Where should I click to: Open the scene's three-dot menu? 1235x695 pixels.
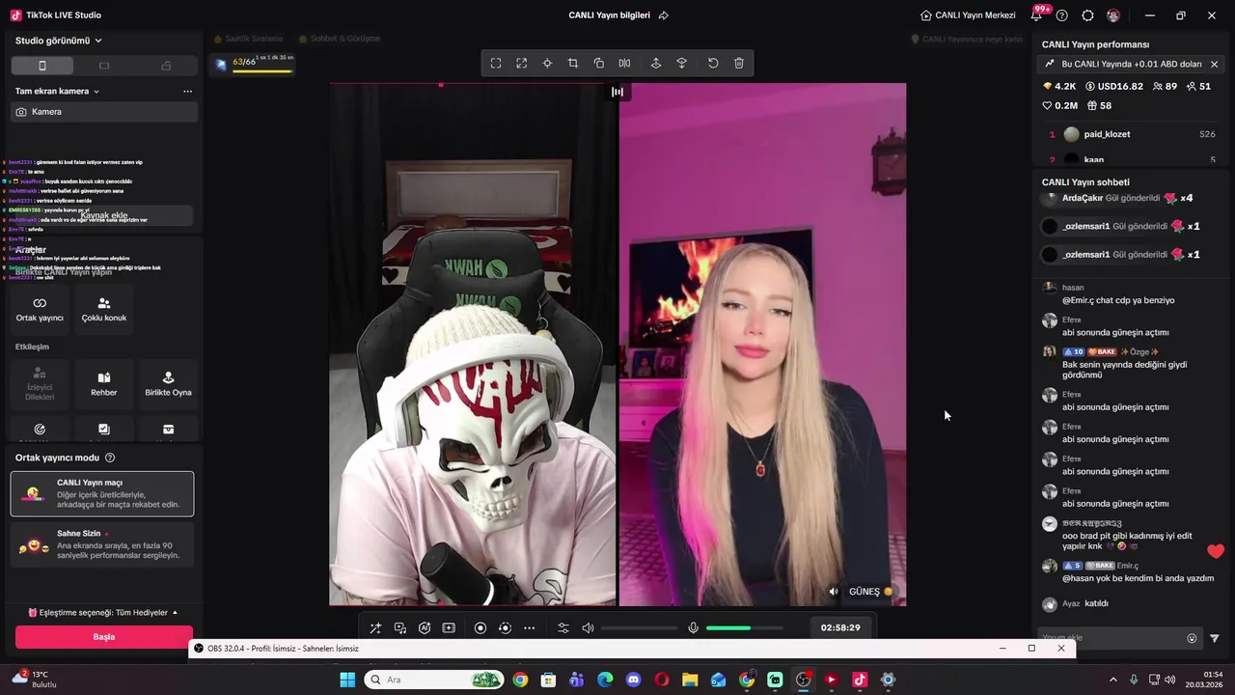pyautogui.click(x=187, y=91)
